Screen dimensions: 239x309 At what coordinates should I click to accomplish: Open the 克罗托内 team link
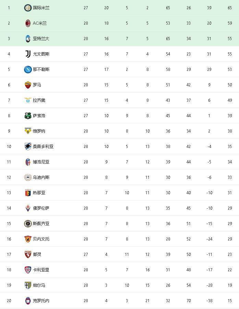point(41,300)
